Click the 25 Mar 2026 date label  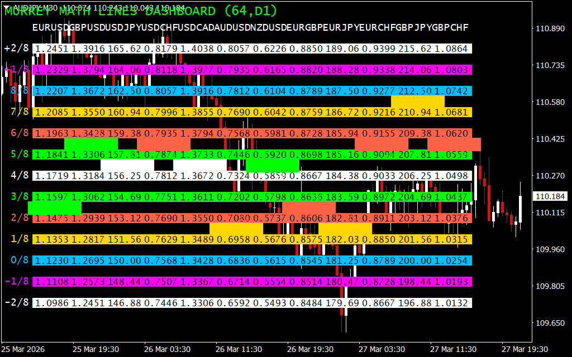[23, 349]
